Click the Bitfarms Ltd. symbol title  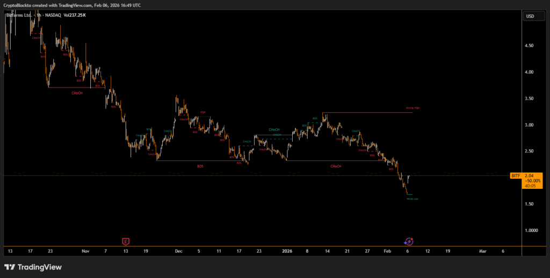(18, 16)
